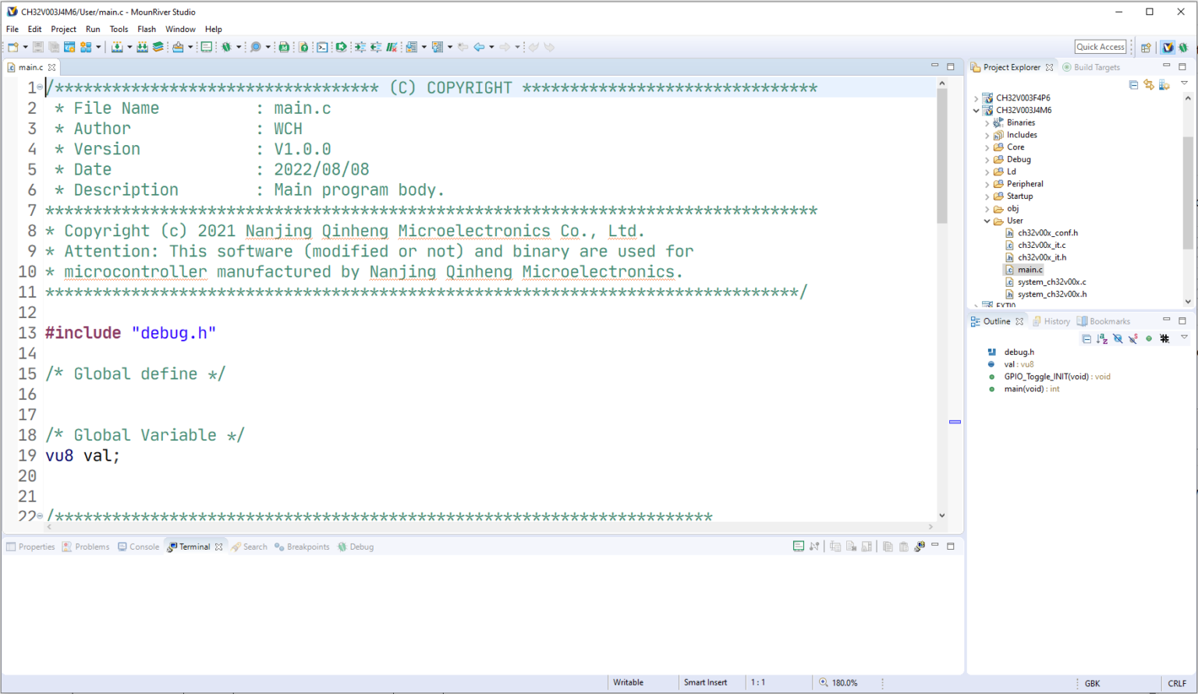Click Collapse All in the Outline view
Viewport: 1198px width, 694px height.
coord(1086,338)
